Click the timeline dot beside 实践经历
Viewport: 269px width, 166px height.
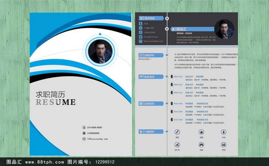coord(167,104)
